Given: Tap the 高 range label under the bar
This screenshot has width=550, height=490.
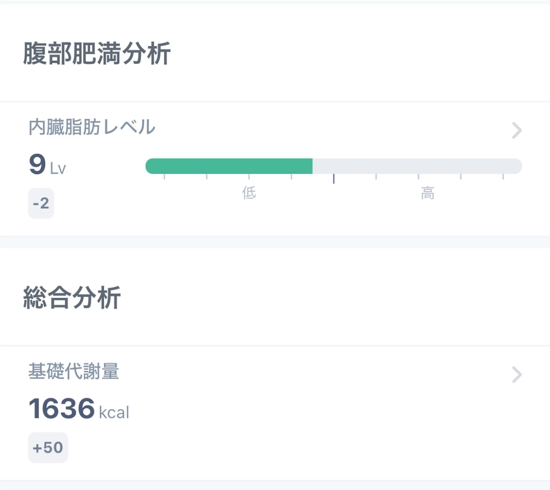Looking at the screenshot, I should [428, 193].
